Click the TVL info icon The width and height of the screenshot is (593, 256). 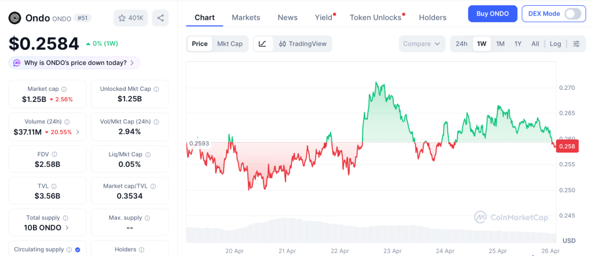pos(56,187)
